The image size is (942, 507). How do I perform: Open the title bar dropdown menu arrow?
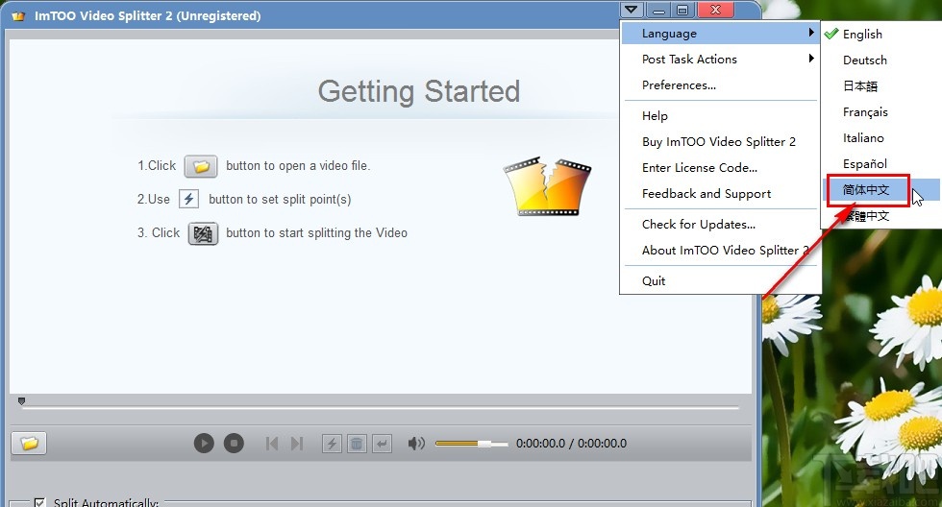[x=631, y=10]
